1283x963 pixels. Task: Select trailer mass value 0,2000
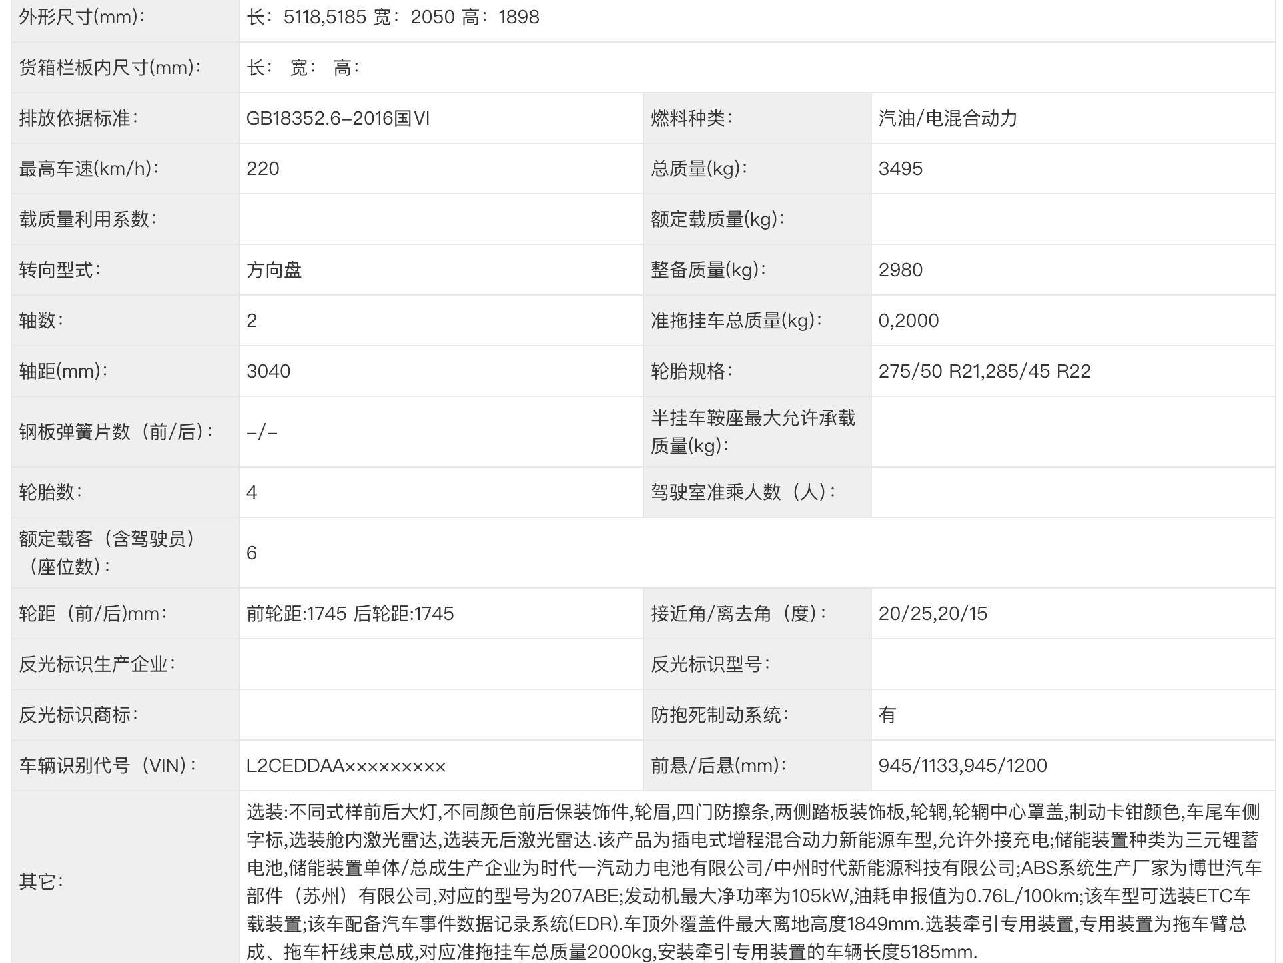(x=909, y=321)
